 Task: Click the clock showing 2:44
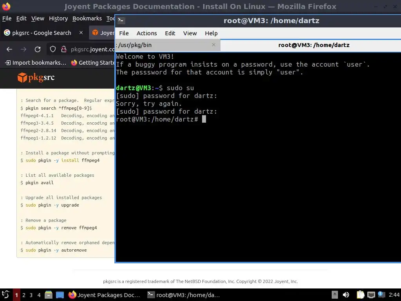[x=394, y=295]
